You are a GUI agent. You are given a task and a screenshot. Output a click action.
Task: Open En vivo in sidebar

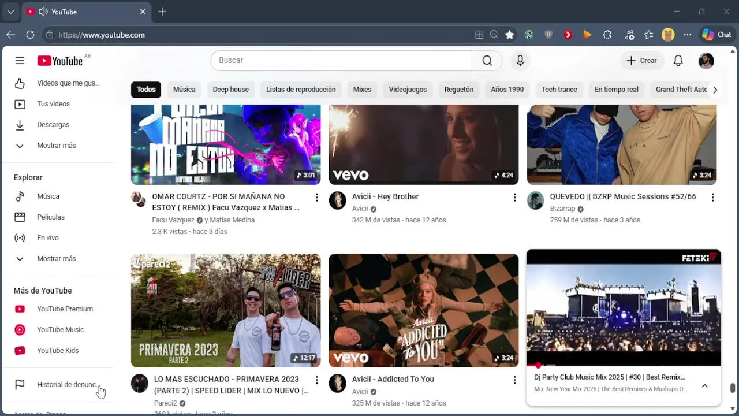point(58,238)
